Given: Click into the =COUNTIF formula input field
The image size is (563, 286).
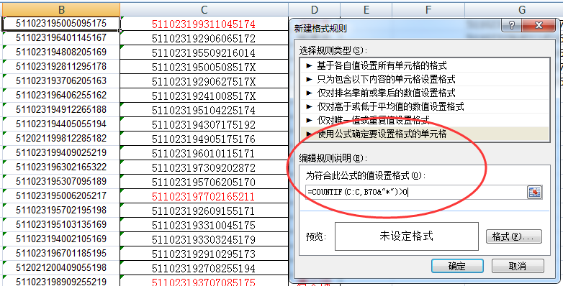Looking at the screenshot, I should tap(416, 193).
